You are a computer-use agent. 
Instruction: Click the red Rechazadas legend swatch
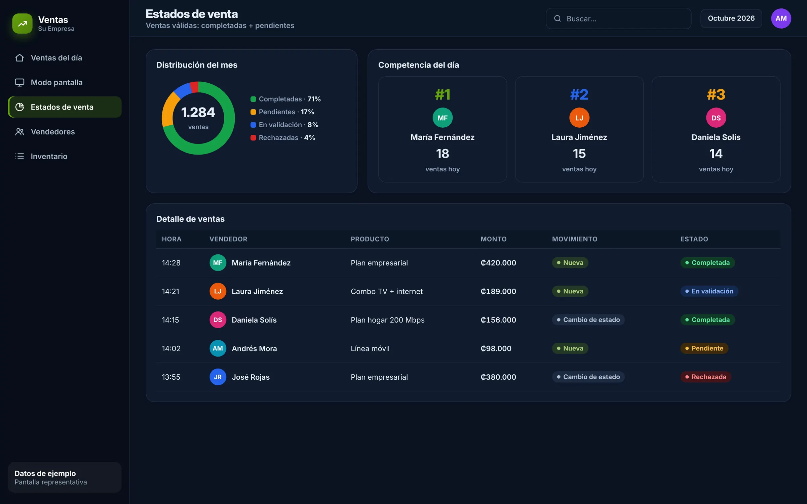[253, 138]
